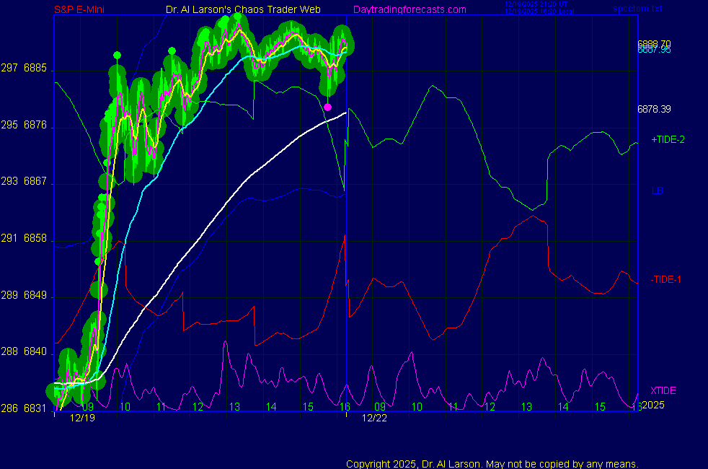Select the 12/19 date label on axis
708x469 pixels.
point(82,418)
